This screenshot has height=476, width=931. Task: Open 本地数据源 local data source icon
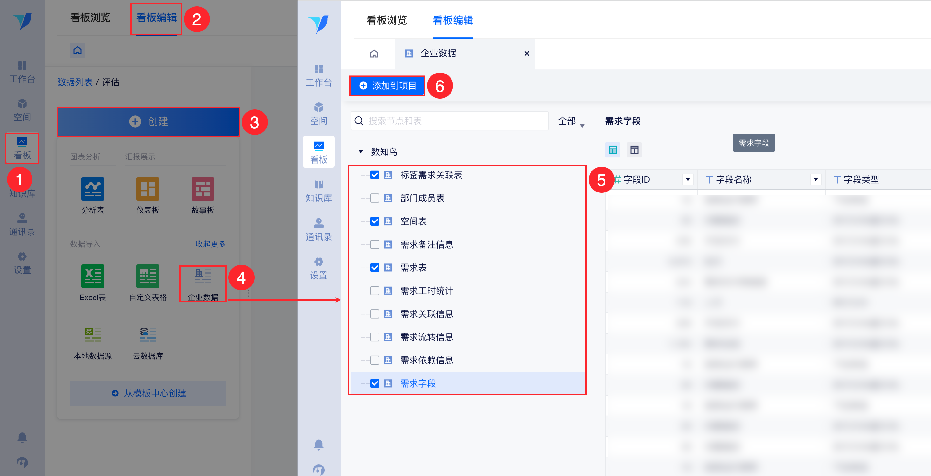(93, 335)
